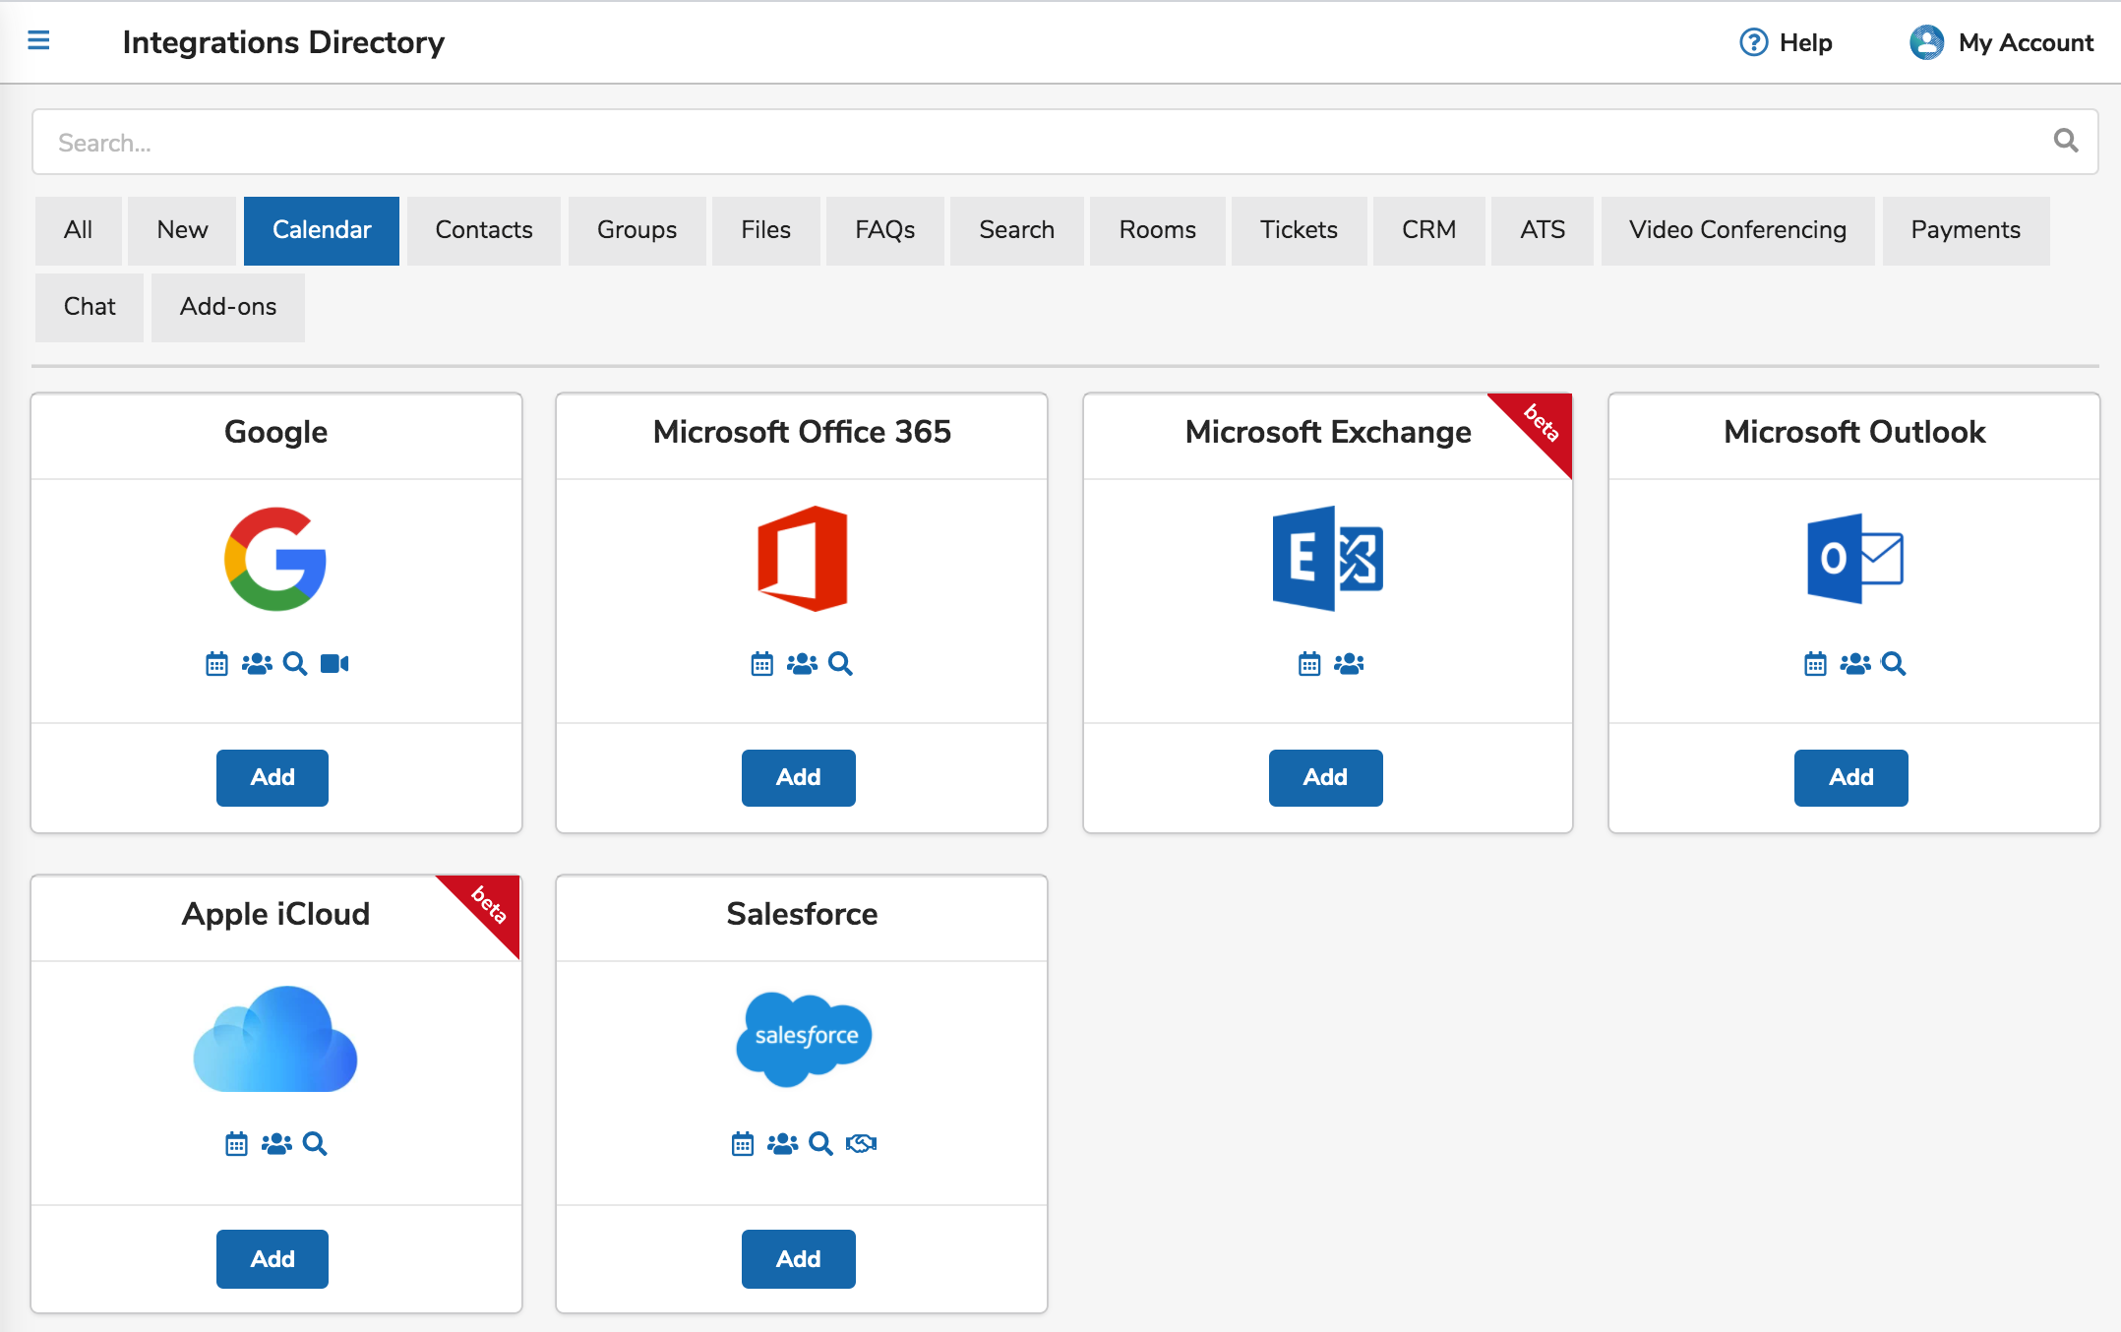Click calendar icon on Salesforce card
2121x1332 pixels.
point(743,1143)
